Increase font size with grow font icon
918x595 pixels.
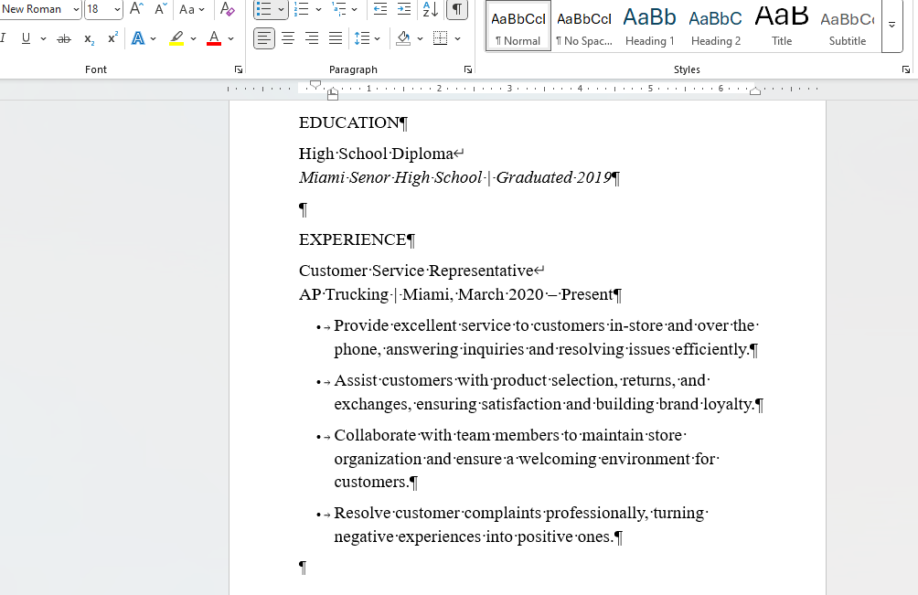pyautogui.click(x=136, y=9)
